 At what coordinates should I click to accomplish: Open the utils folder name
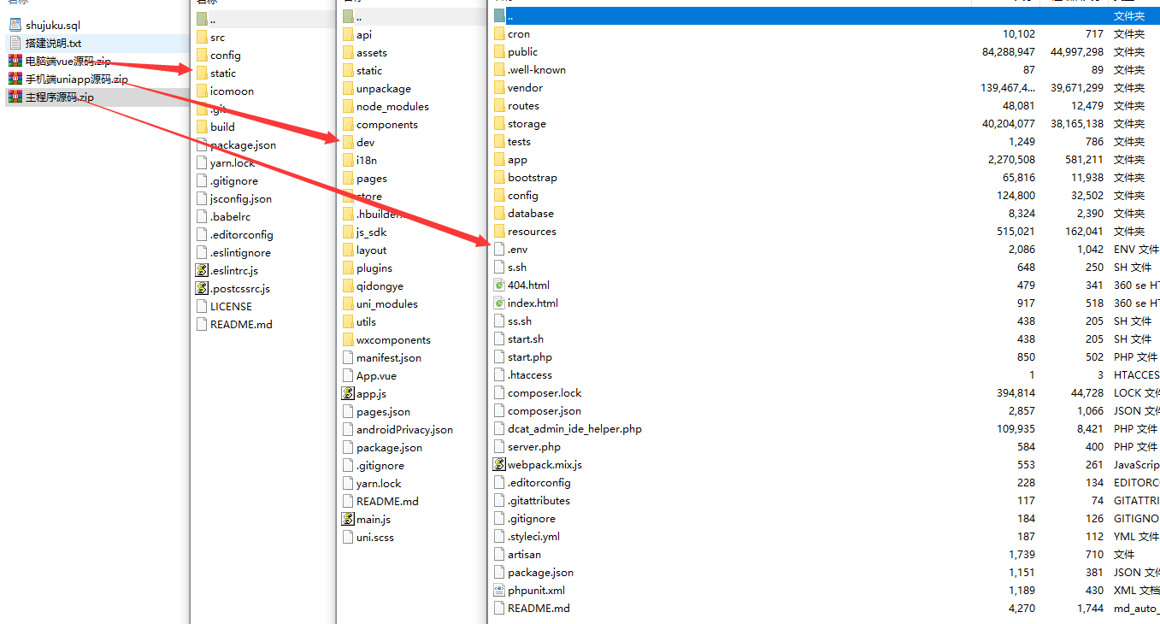pyautogui.click(x=367, y=321)
